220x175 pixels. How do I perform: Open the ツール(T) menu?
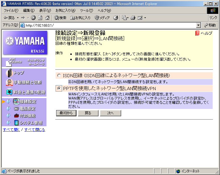[86, 11]
